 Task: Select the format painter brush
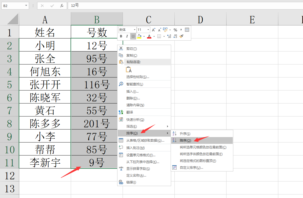tap(181, 36)
